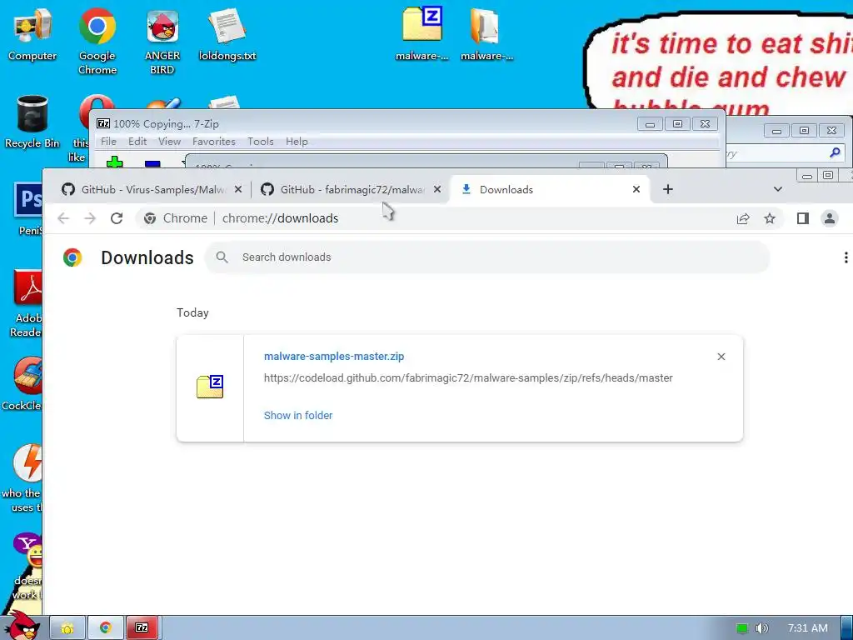Click the green Add button in 7-Zip
Screen dimensions: 853x640
click(114, 162)
